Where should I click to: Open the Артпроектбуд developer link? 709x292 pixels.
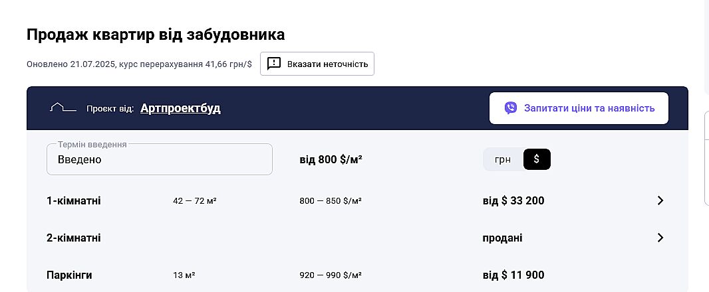[x=180, y=108]
